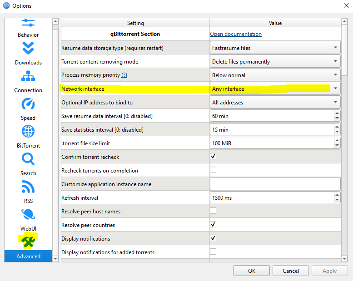The image size is (353, 281).
Task: Increase Save resume data interval value
Action: pyautogui.click(x=337, y=113)
